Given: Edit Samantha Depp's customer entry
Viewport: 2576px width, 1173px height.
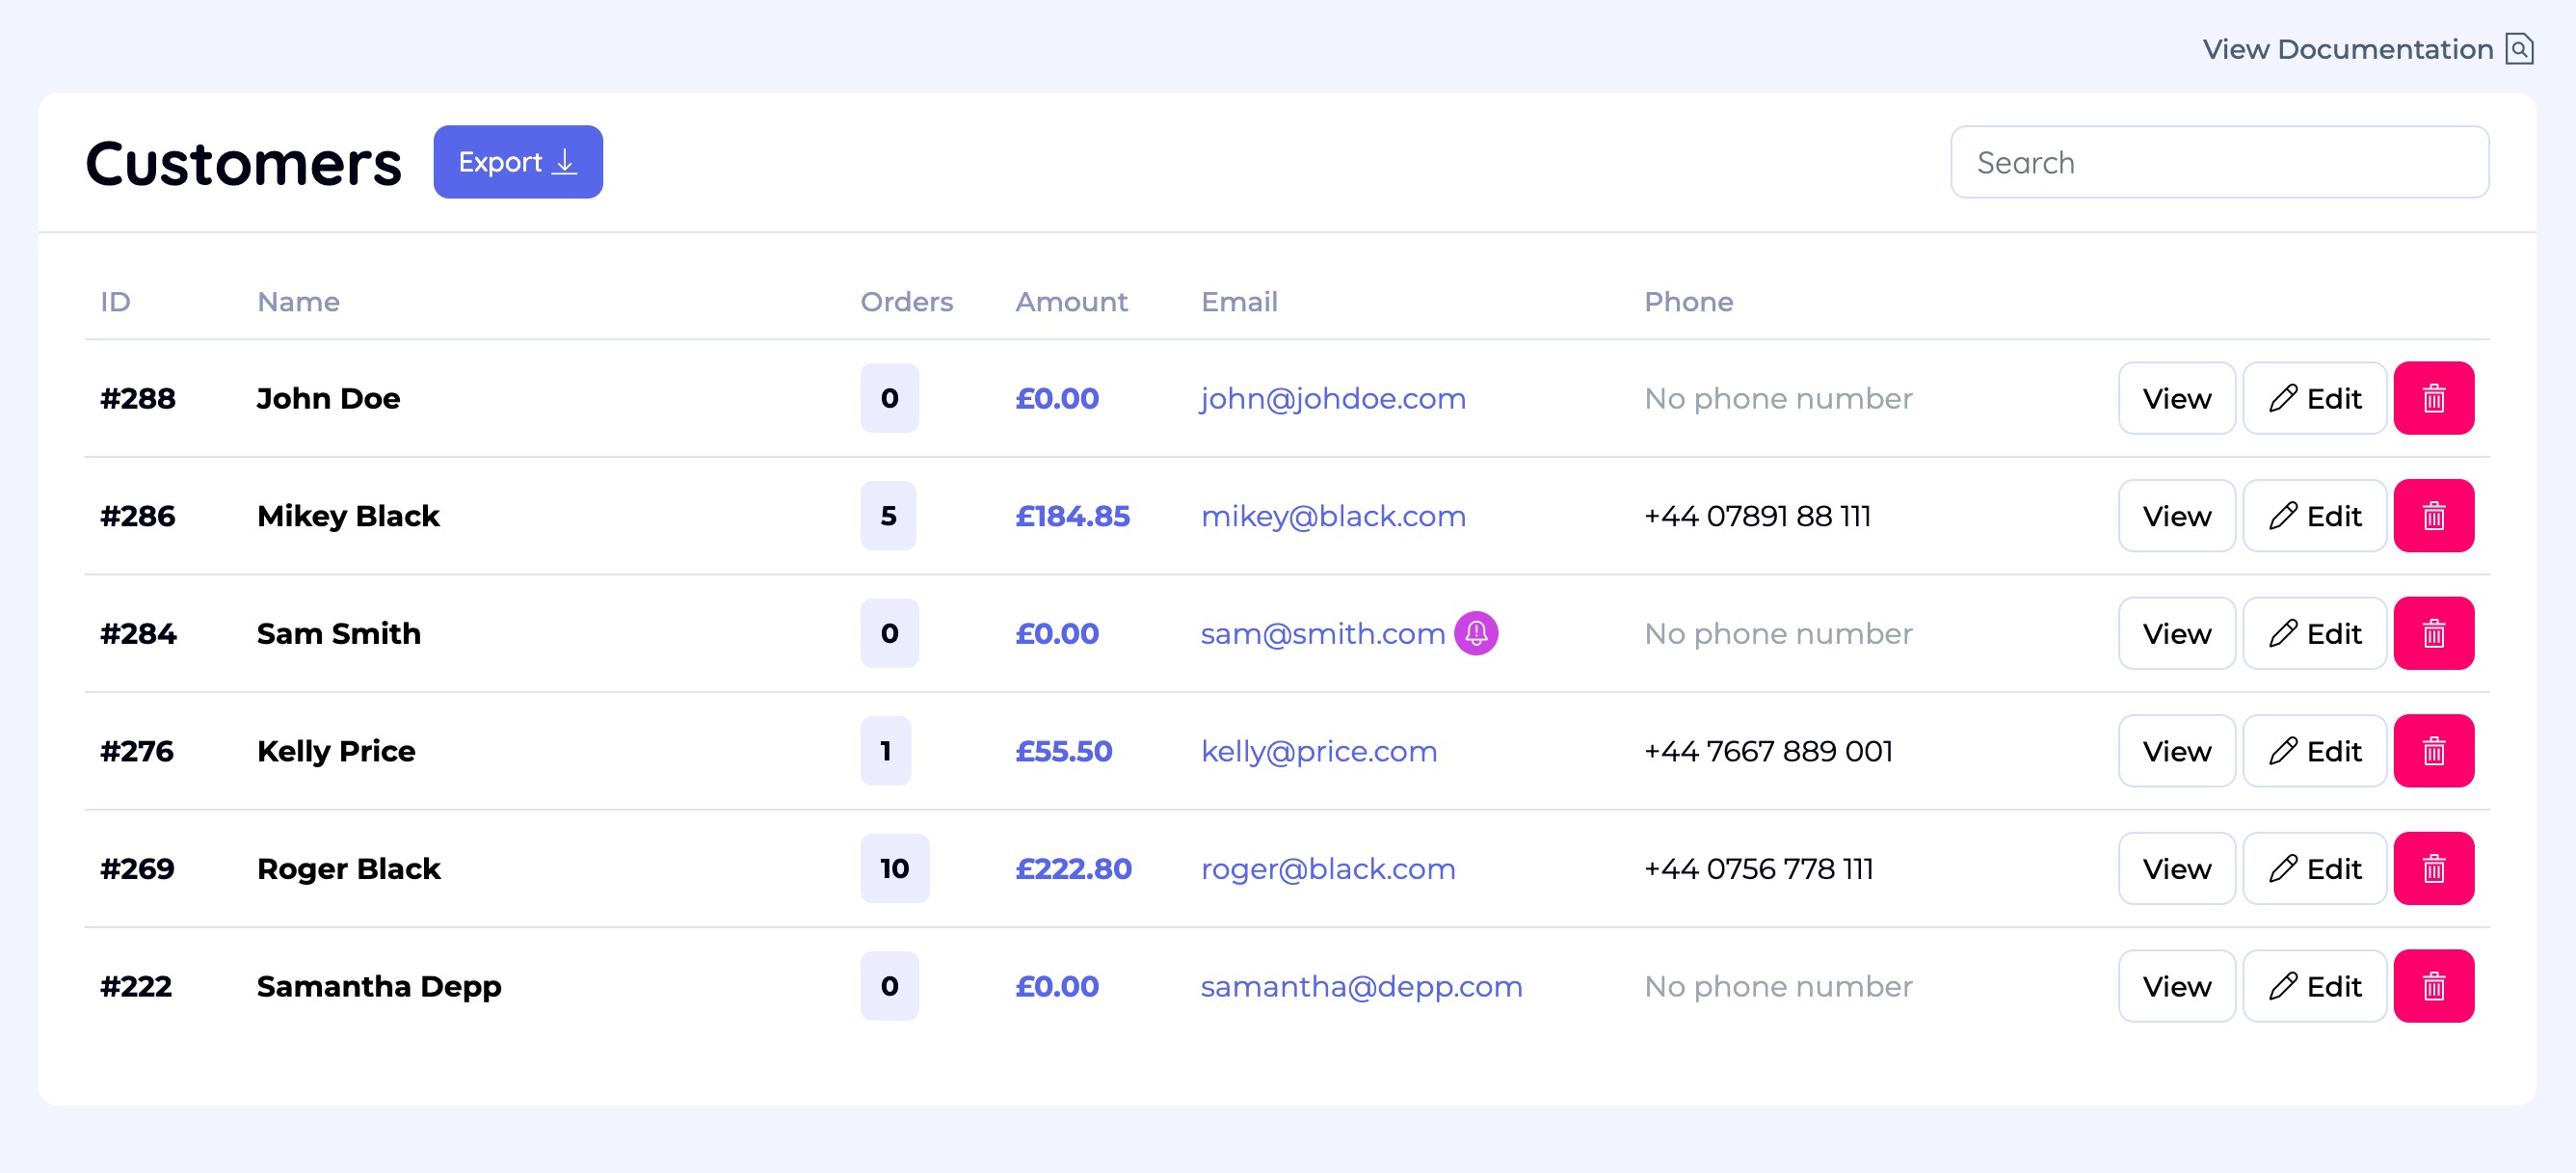Looking at the screenshot, I should [2314, 986].
